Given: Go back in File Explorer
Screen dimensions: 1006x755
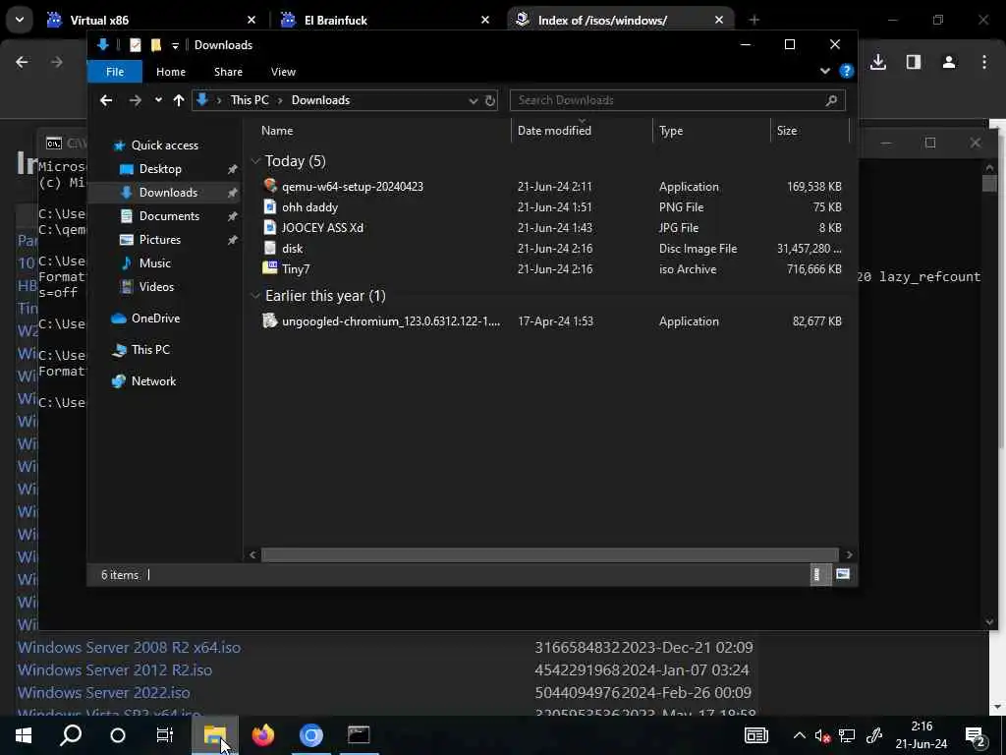Looking at the screenshot, I should tap(106, 100).
